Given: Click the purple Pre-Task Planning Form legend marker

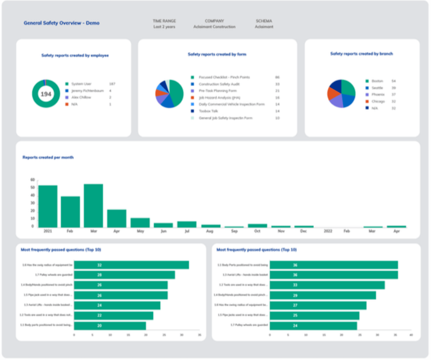Looking at the screenshot, I should click(192, 91).
